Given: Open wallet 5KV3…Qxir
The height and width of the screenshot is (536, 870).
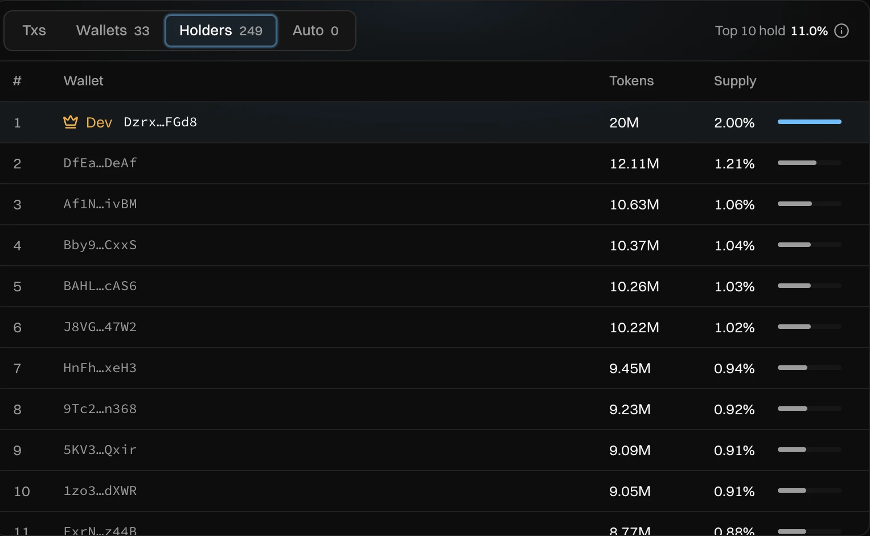Looking at the screenshot, I should [x=100, y=450].
